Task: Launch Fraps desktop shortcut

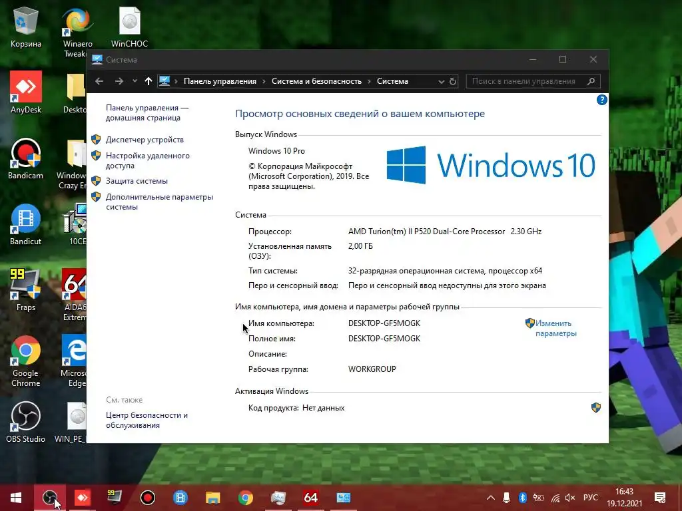Action: 26,290
